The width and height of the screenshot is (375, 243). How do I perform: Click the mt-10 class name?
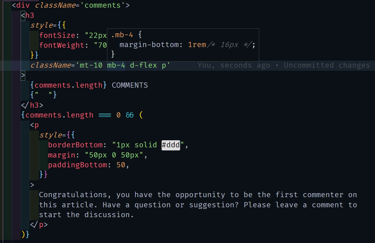pos(91,65)
